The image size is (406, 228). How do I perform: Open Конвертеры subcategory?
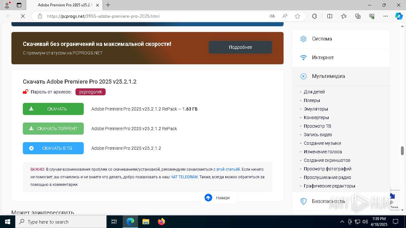click(x=316, y=117)
